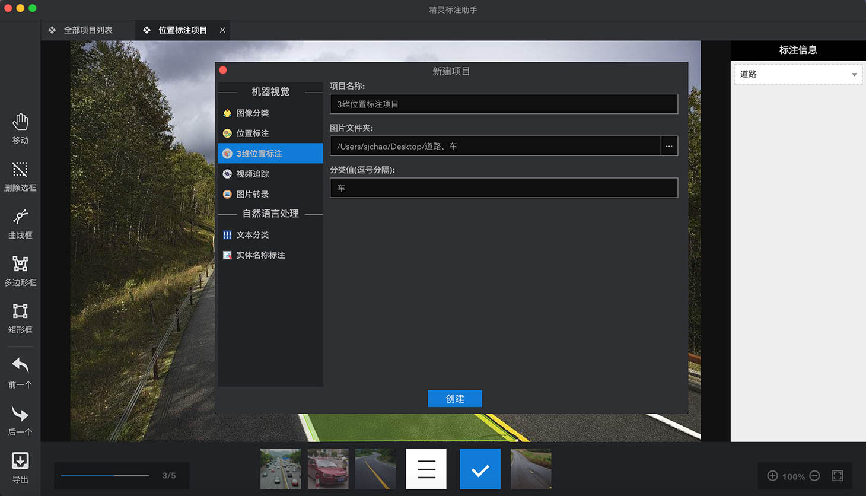Select 图像分类 in the sidebar
The image size is (866, 496).
[253, 113]
